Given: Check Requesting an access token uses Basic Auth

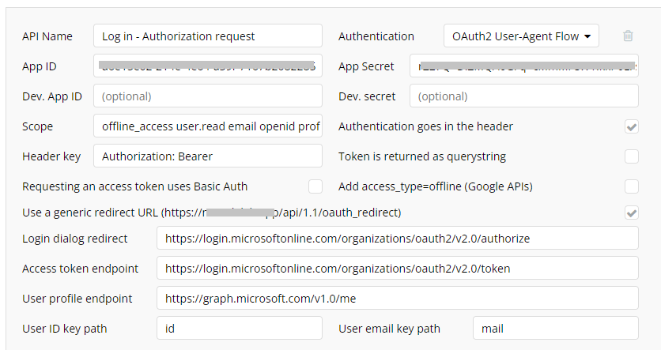Looking at the screenshot, I should [x=315, y=186].
